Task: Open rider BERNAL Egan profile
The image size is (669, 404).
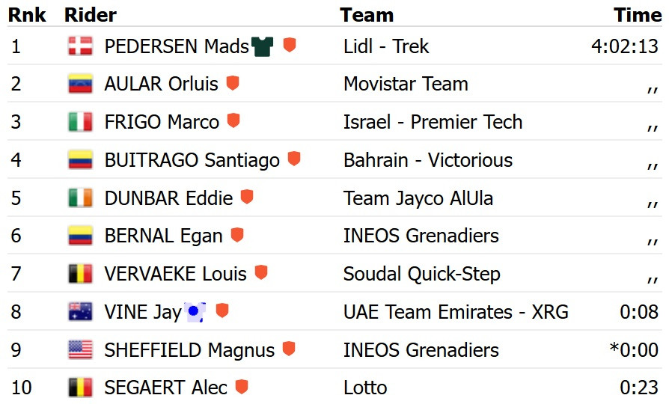Action: coord(163,236)
